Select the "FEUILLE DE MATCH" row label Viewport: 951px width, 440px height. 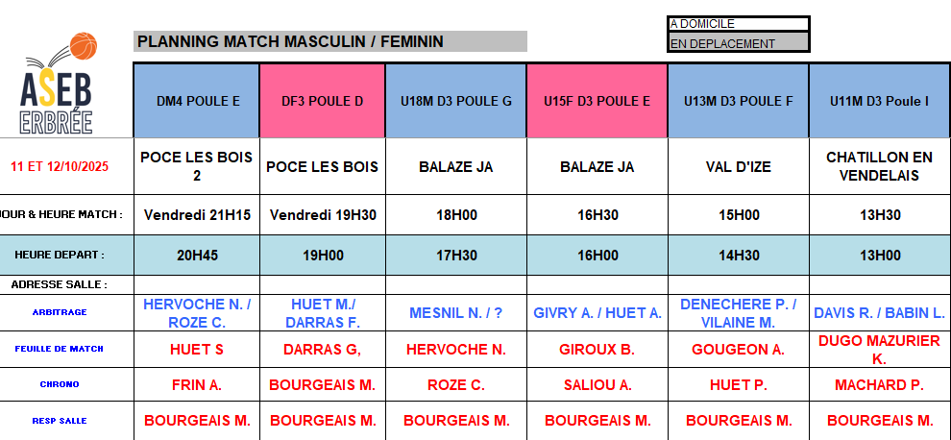(60, 349)
